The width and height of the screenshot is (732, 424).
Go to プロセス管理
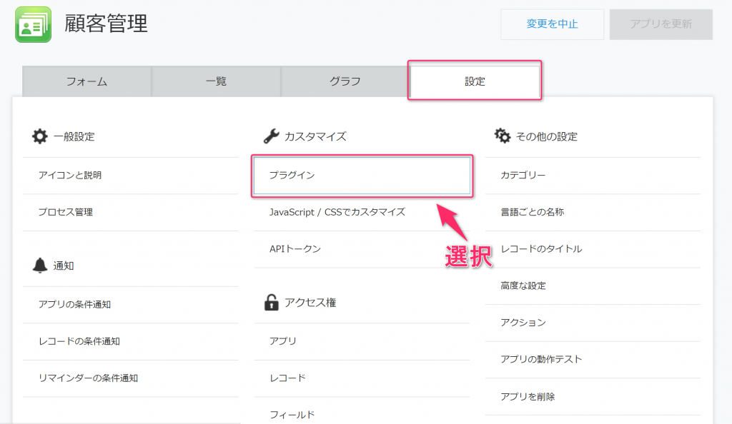pos(131,213)
